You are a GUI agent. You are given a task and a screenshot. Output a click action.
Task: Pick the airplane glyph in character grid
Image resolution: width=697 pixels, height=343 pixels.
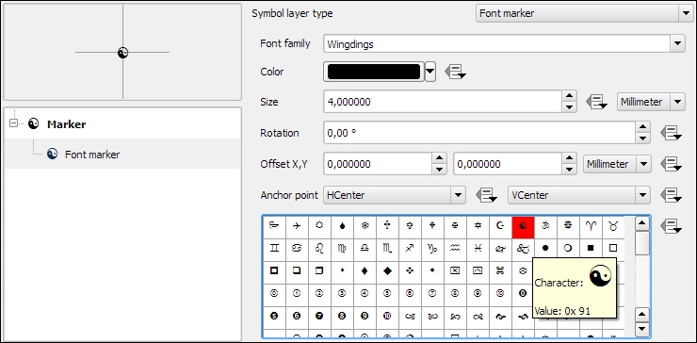point(297,226)
